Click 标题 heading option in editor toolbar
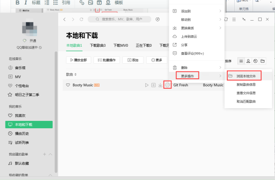This screenshot has height=180, width=275. [x=36, y=3]
